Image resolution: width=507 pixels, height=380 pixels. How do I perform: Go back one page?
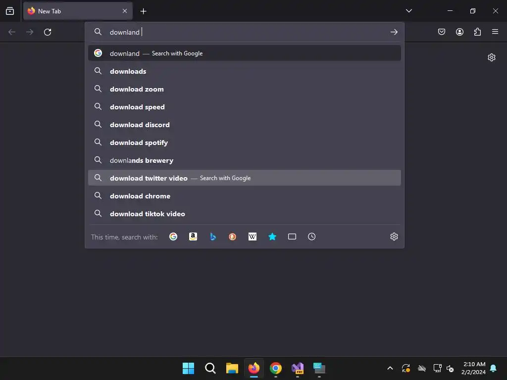(x=12, y=32)
